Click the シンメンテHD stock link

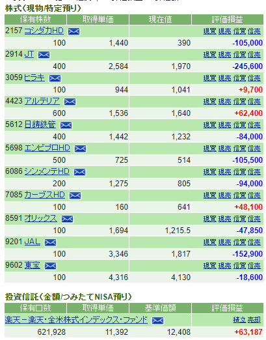tap(47, 171)
